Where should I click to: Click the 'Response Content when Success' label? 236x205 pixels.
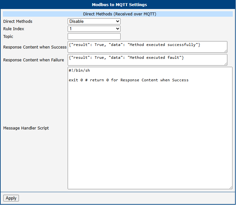[x=35, y=47]
